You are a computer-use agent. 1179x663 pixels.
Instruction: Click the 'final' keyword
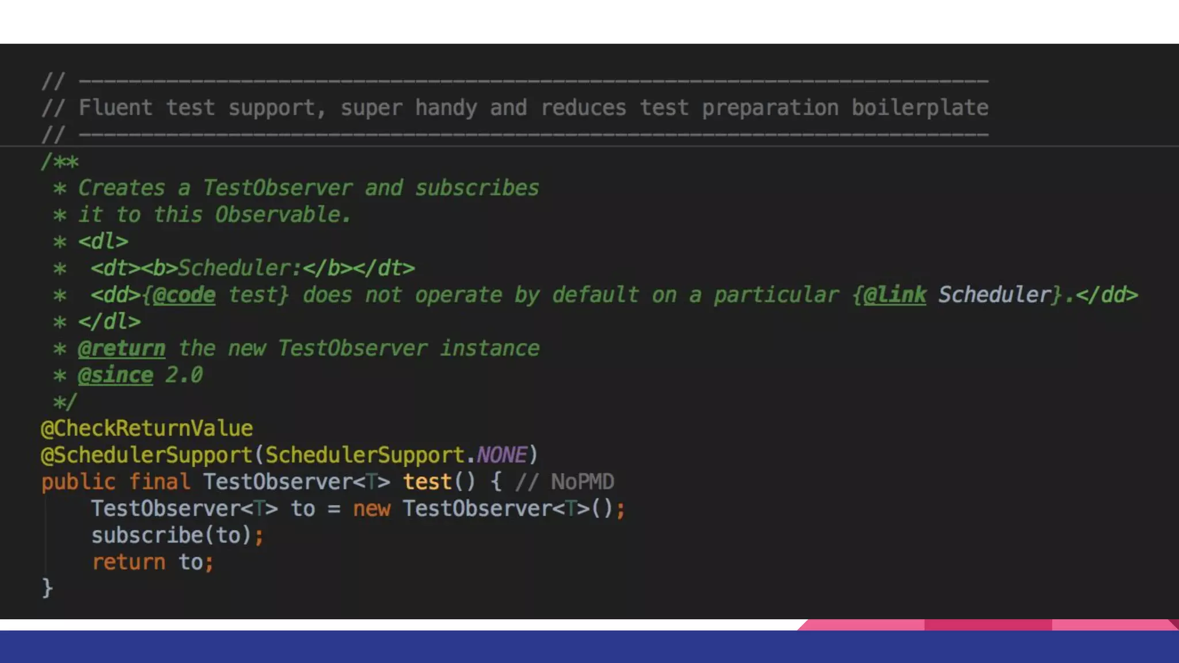tap(159, 482)
